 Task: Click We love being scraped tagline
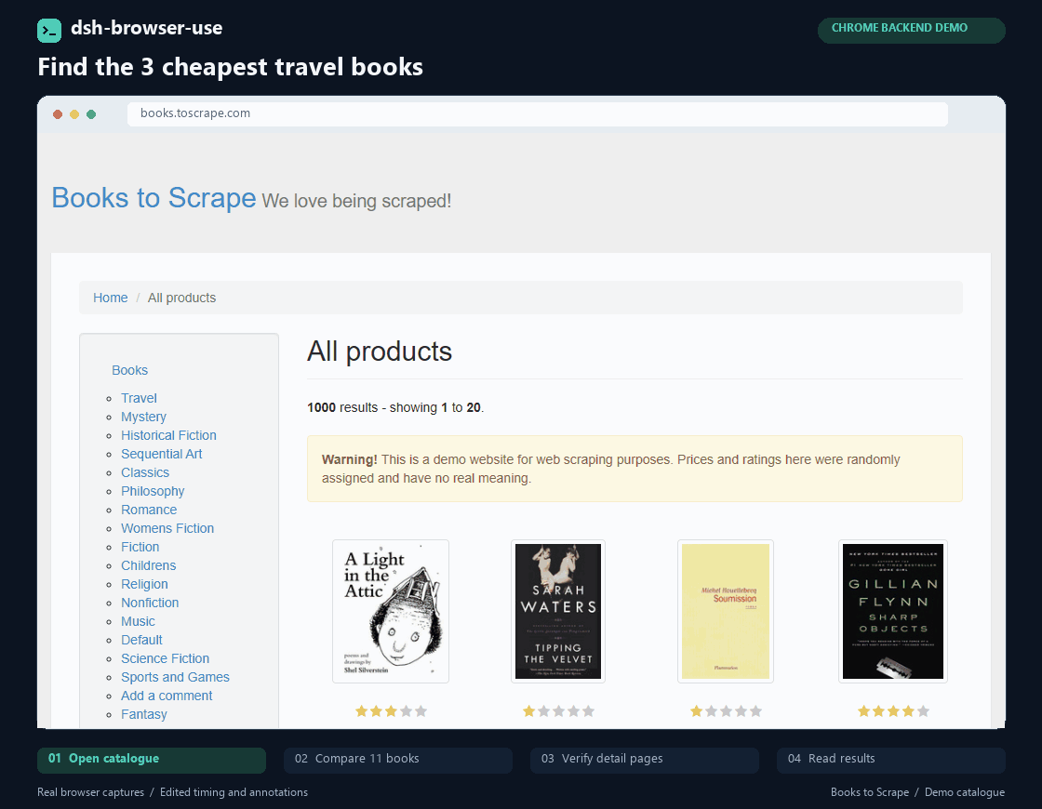pos(357,201)
